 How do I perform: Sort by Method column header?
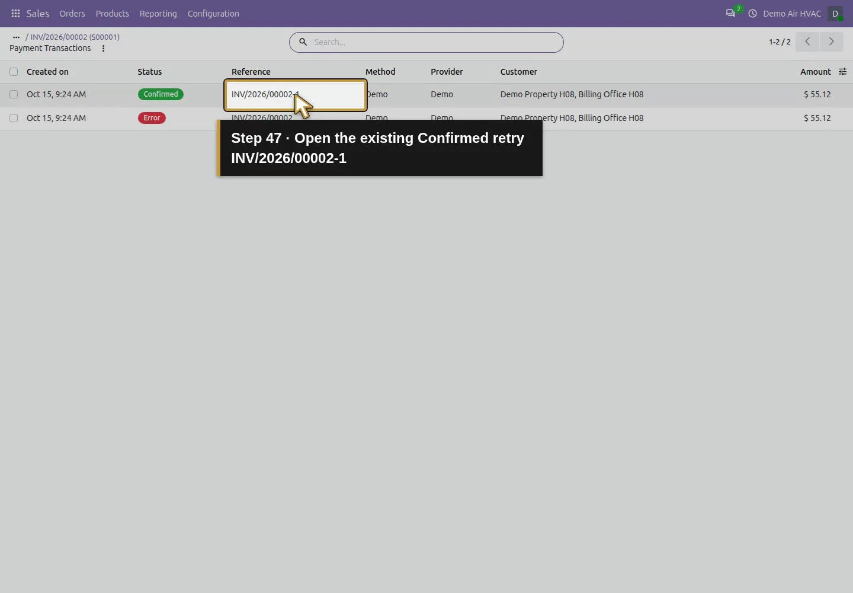380,72
